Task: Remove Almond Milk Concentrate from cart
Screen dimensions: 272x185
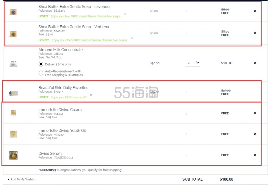Action: [255, 63]
